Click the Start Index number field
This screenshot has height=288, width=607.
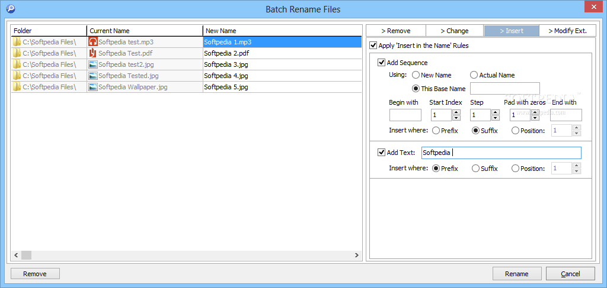point(441,115)
